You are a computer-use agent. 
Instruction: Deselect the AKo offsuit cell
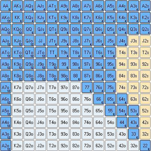[x=6, y=17]
